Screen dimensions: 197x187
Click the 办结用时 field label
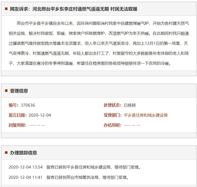click(x=112, y=125)
